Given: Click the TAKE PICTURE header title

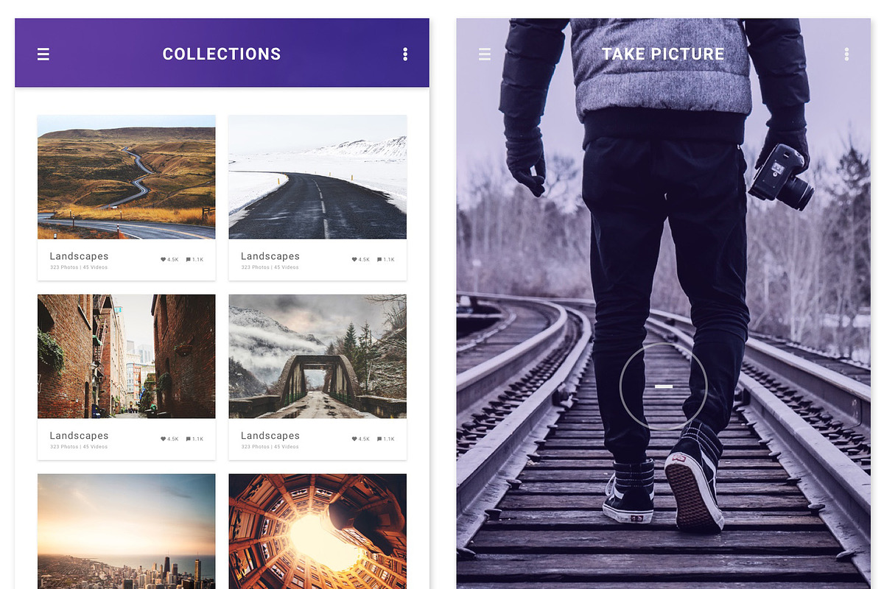Looking at the screenshot, I should (x=663, y=54).
